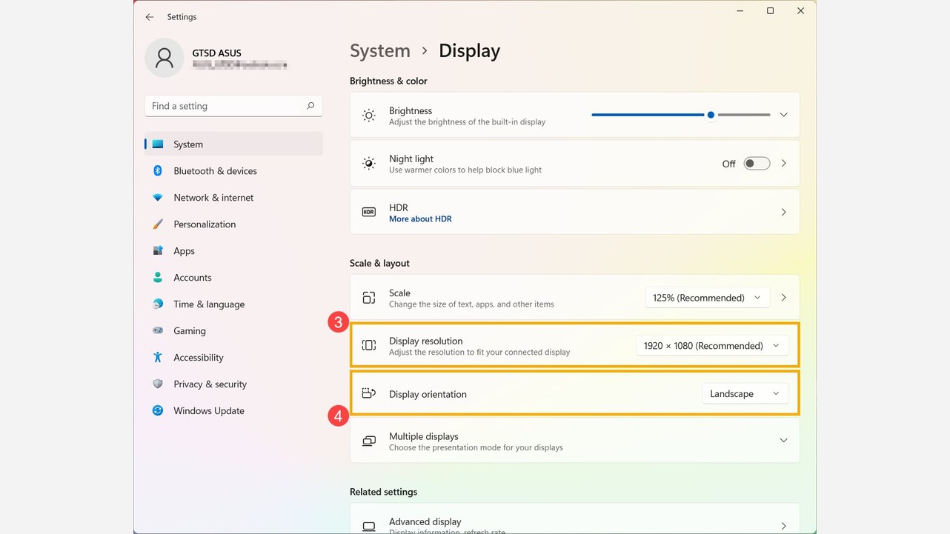Navigate to System in breadcrumb
This screenshot has height=534, width=950.
point(380,51)
